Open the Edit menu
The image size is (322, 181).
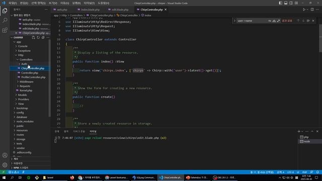pos(24,3)
